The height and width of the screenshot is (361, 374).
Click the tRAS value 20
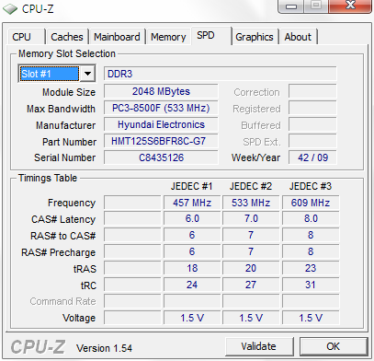pyautogui.click(x=251, y=269)
